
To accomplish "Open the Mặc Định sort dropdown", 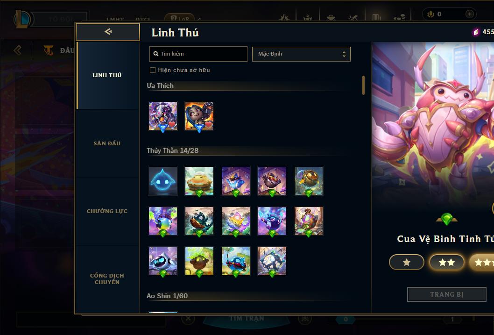I will coord(301,54).
